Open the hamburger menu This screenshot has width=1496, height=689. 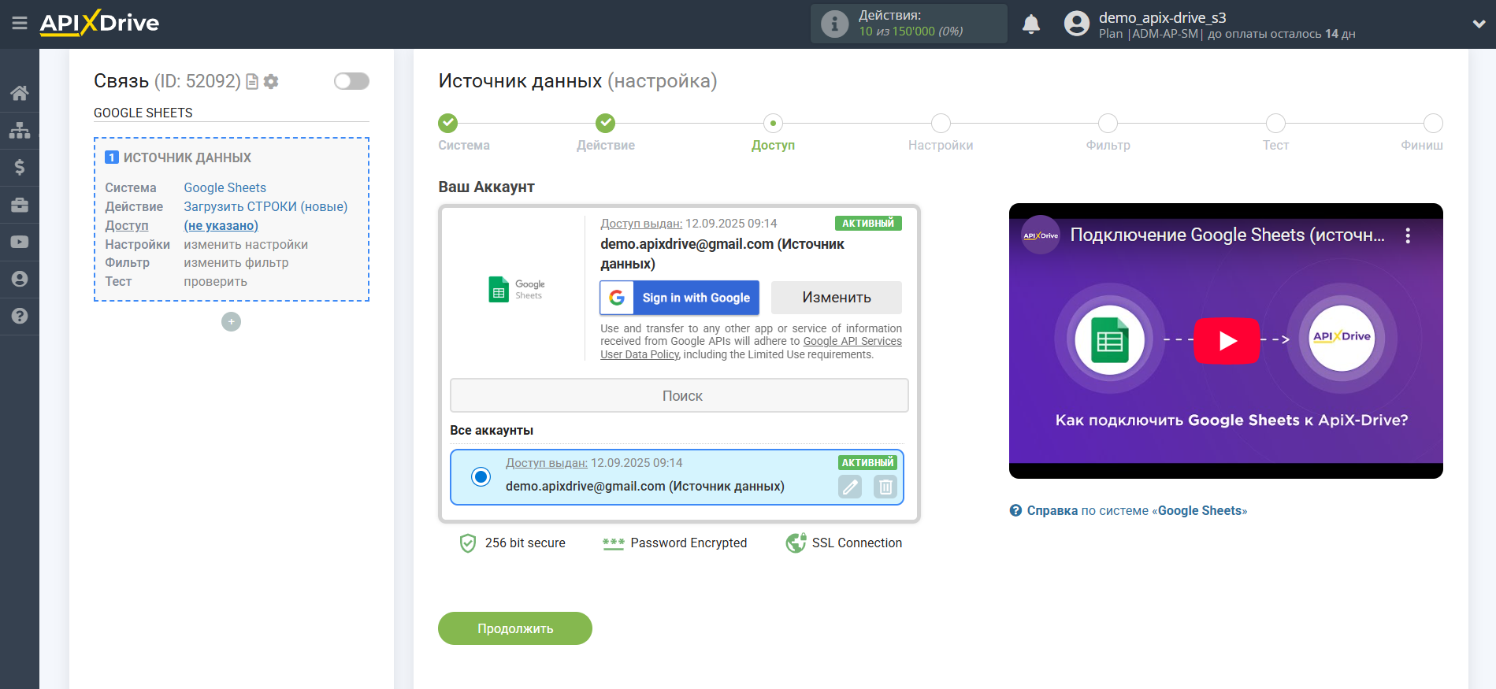point(20,24)
